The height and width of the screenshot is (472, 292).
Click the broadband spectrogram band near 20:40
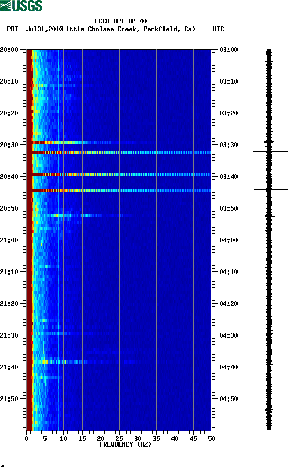point(119,175)
